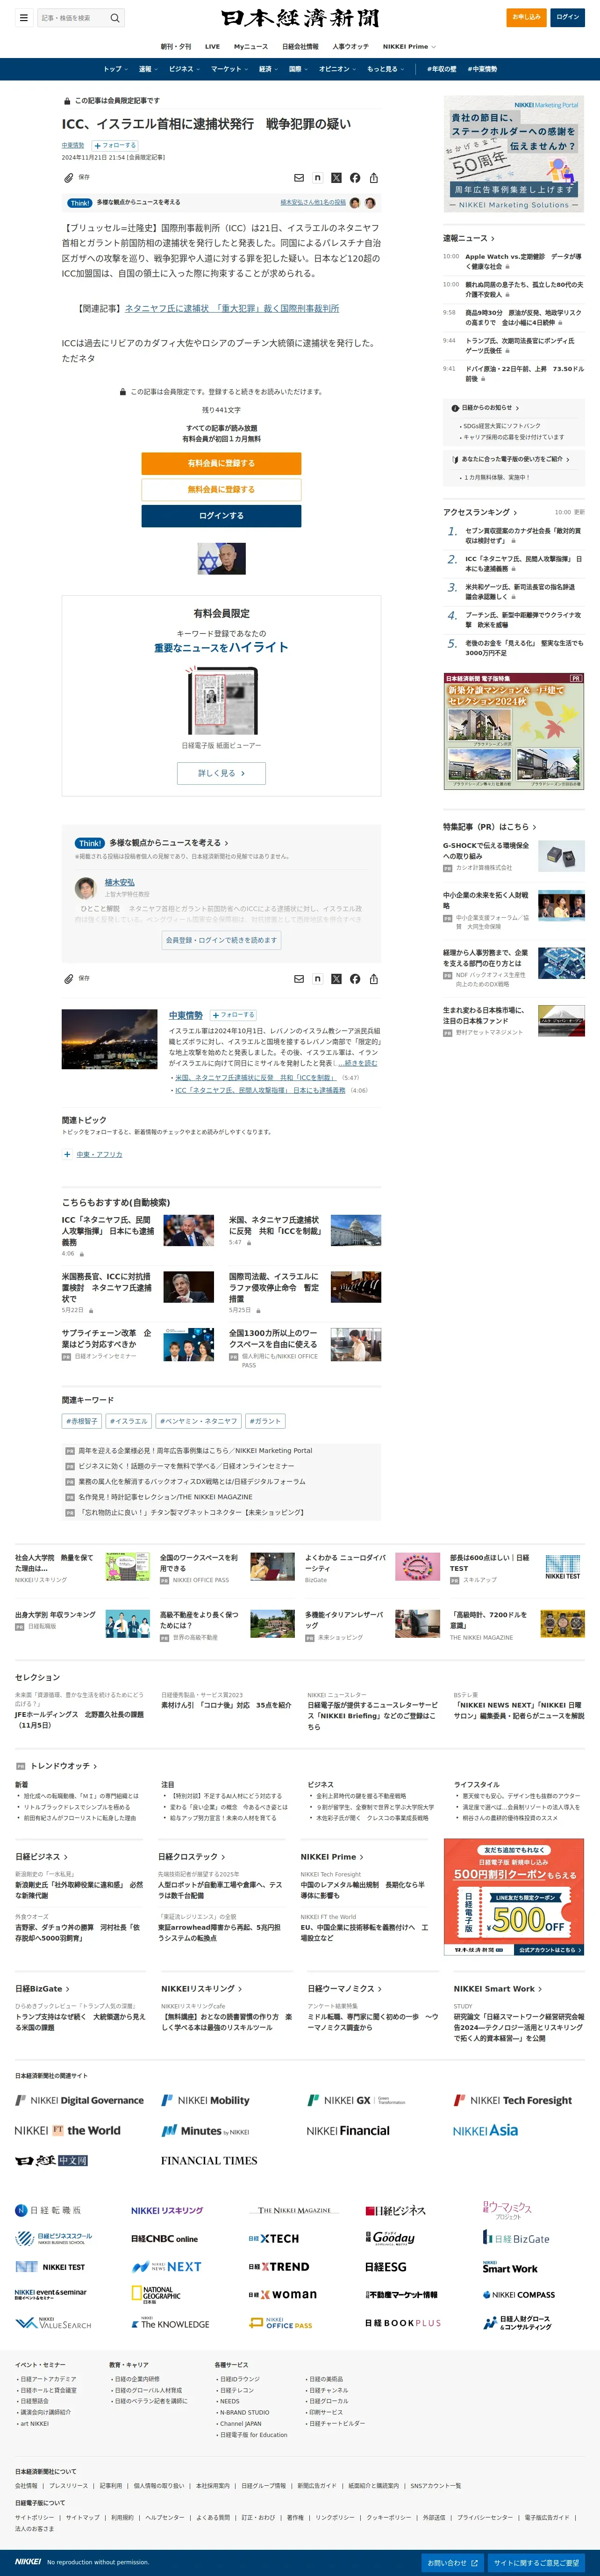Open NIKKEI Mobility logo link
Image resolution: width=600 pixels, height=2576 pixels.
pos(206,2100)
